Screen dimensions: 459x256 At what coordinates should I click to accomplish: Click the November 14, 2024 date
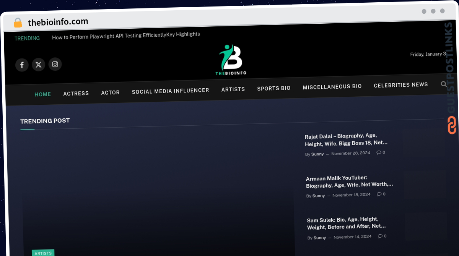tap(352, 237)
